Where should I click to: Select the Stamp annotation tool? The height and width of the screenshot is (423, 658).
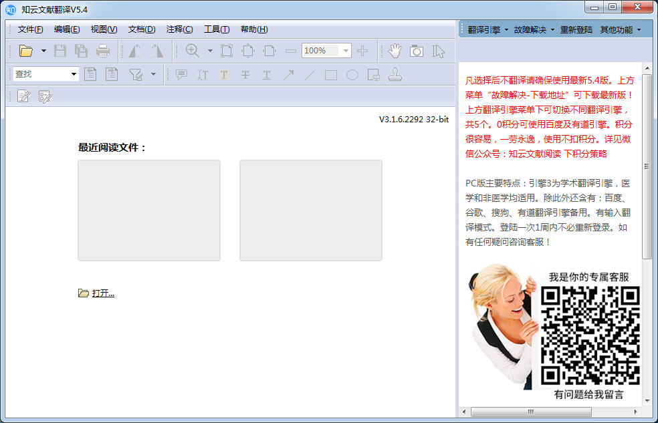pos(395,75)
